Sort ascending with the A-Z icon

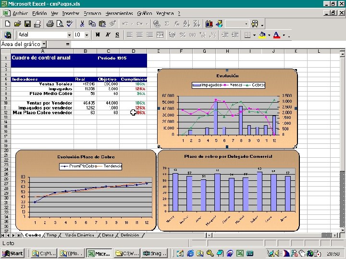point(186,24)
